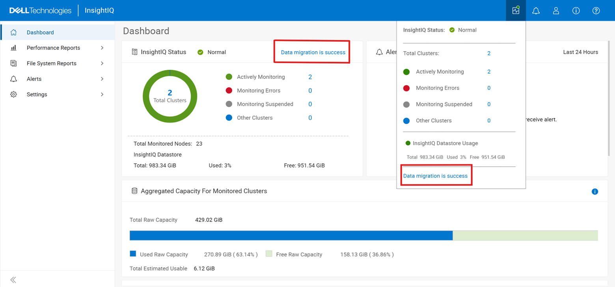The height and width of the screenshot is (287, 615).
Task: Expand the Settings menu chevron
Action: click(102, 95)
